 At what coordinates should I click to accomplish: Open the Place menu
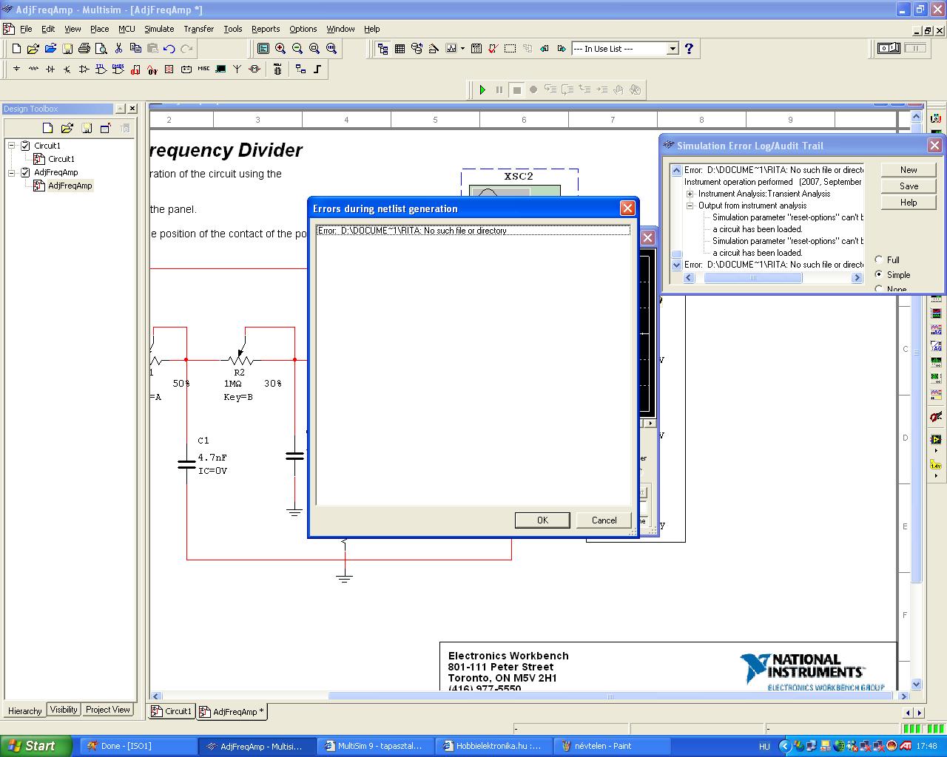click(x=99, y=29)
